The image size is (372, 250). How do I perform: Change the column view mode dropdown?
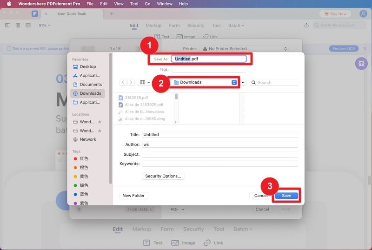point(145,82)
